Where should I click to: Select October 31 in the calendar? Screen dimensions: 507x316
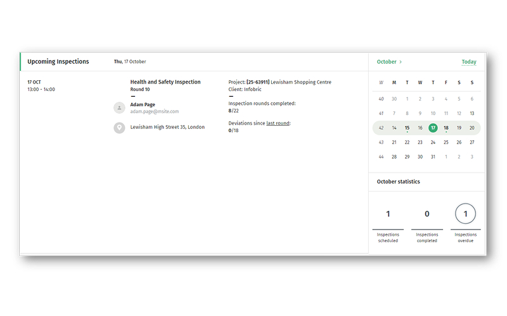[433, 157]
